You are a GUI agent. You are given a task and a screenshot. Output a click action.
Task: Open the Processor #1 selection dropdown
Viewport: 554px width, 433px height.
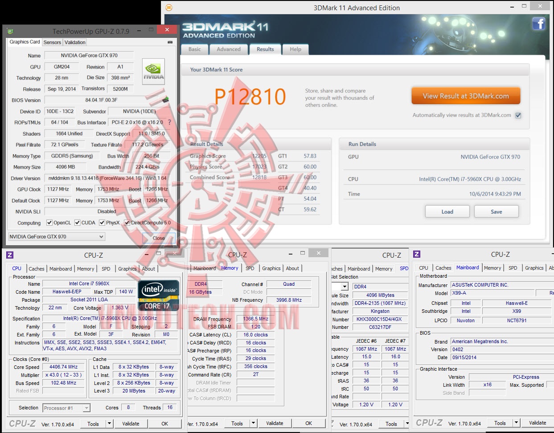coord(66,408)
